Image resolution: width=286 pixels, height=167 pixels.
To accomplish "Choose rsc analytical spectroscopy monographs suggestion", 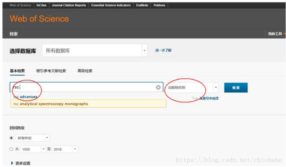I will pos(88,104).
